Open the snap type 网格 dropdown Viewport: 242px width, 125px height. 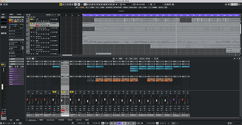(x=128, y=5)
